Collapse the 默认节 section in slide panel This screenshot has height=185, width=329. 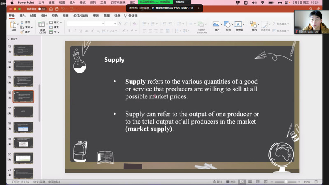pos(9,40)
